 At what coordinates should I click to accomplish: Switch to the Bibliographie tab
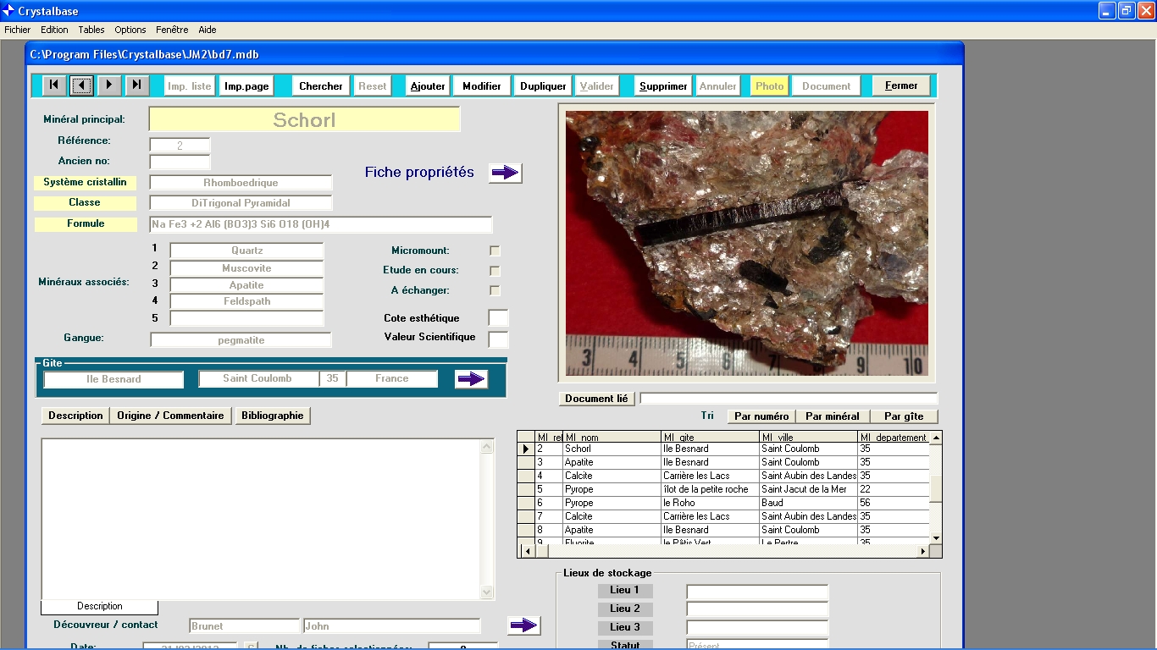[x=272, y=416]
